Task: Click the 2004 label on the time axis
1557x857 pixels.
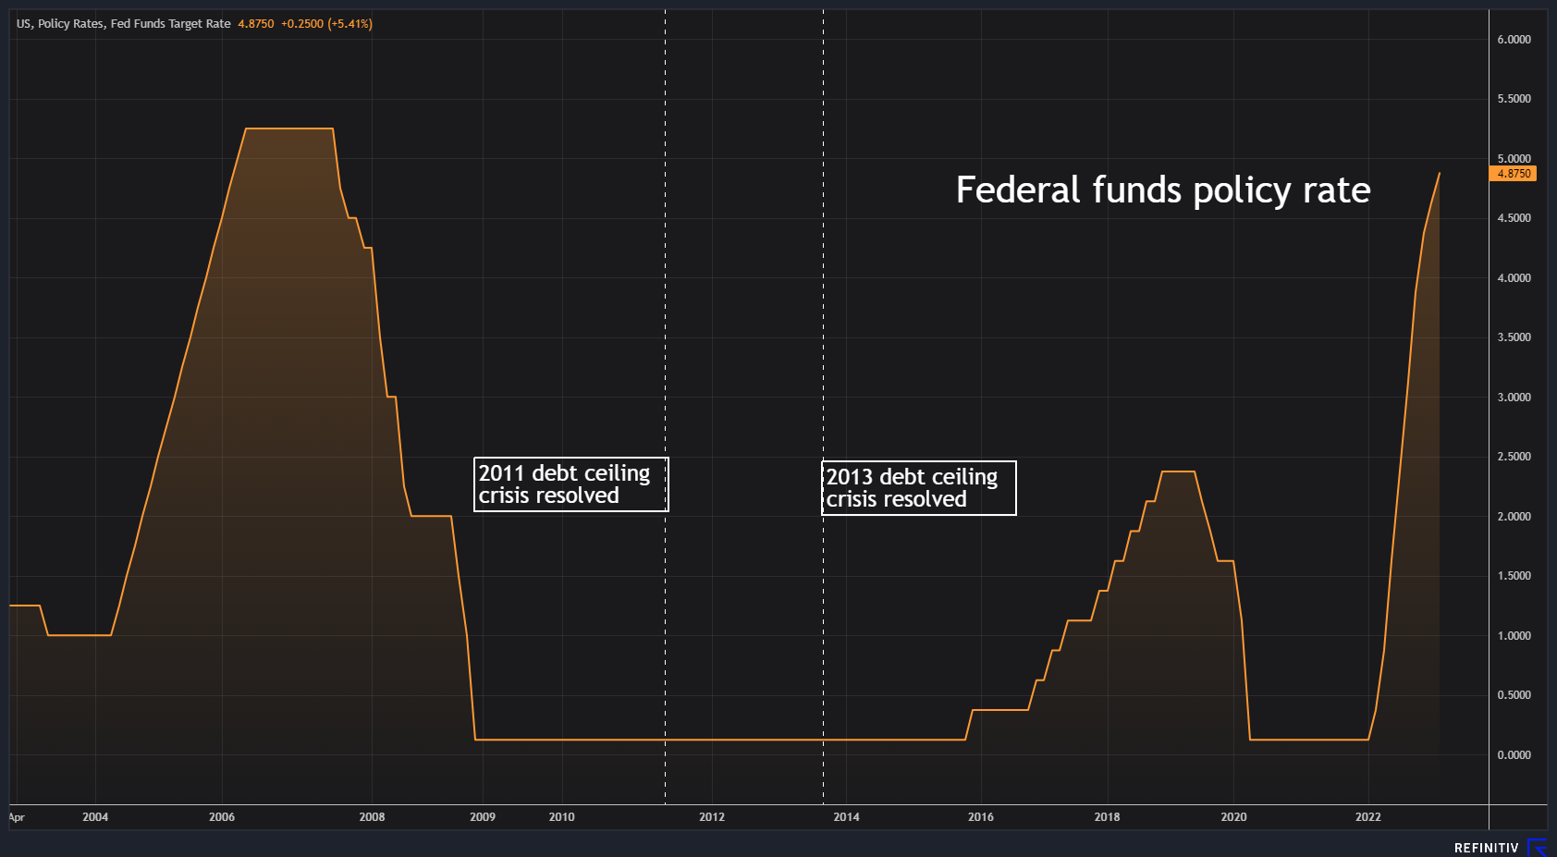Action: click(x=95, y=817)
